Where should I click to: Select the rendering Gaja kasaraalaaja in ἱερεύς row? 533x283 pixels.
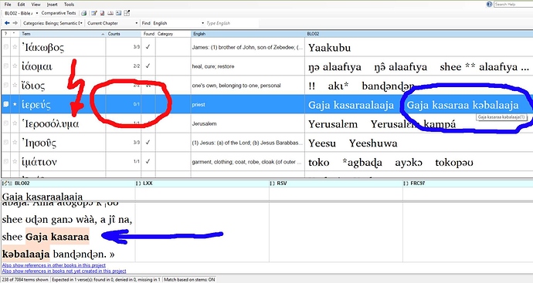pyautogui.click(x=351, y=105)
